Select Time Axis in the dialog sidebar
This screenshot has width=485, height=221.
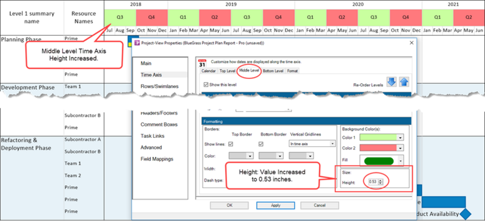tap(151, 75)
